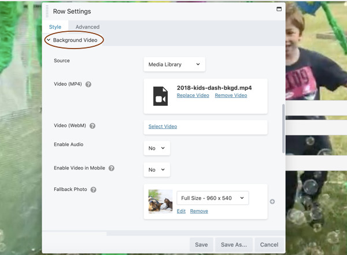Click the plus icon beside Fallback Photo

click(x=272, y=202)
